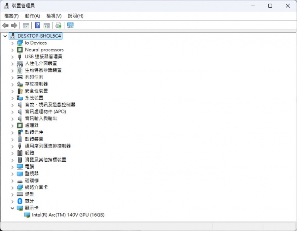Screen dimensions: 297x231
Task: Click the 鍵盤 keyboard icon
Action: (x=20, y=194)
